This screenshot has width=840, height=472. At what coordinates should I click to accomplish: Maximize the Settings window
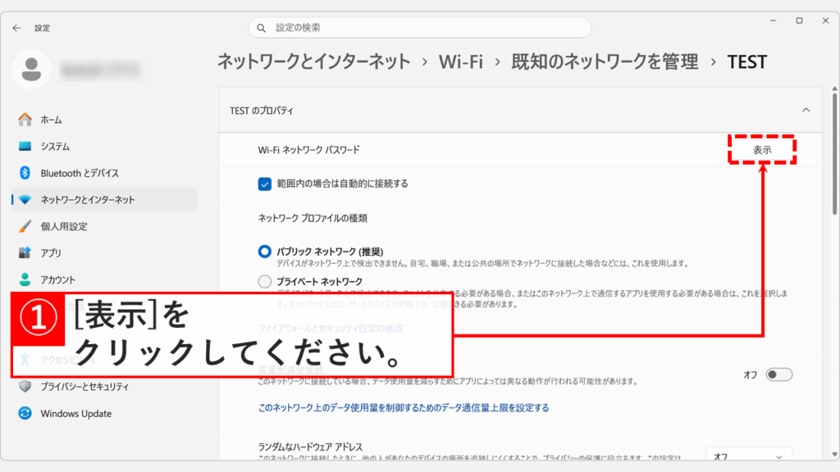tap(799, 20)
